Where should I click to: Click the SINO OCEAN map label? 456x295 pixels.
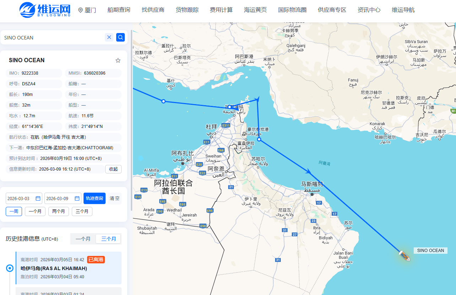[430, 251]
